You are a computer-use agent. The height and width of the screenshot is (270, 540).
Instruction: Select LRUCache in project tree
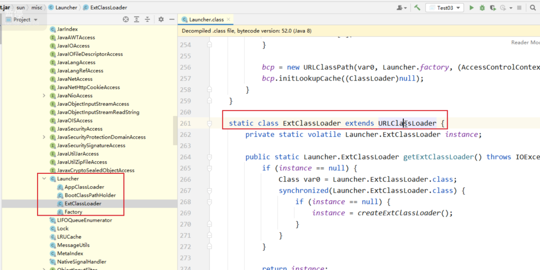click(69, 237)
